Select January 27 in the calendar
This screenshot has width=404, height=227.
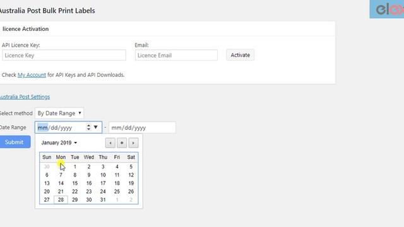click(x=47, y=200)
